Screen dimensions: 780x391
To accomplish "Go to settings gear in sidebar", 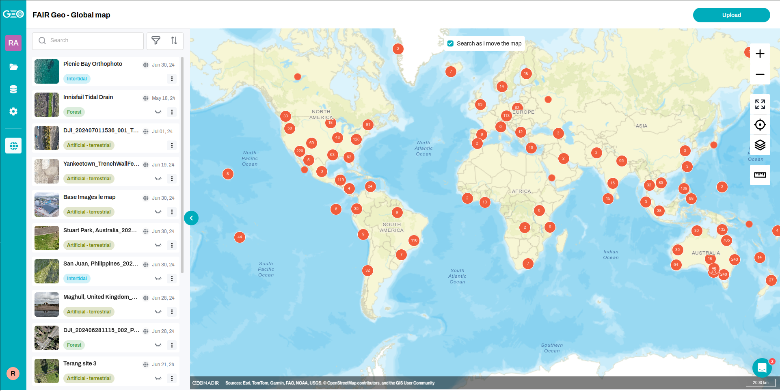I will 13,111.
